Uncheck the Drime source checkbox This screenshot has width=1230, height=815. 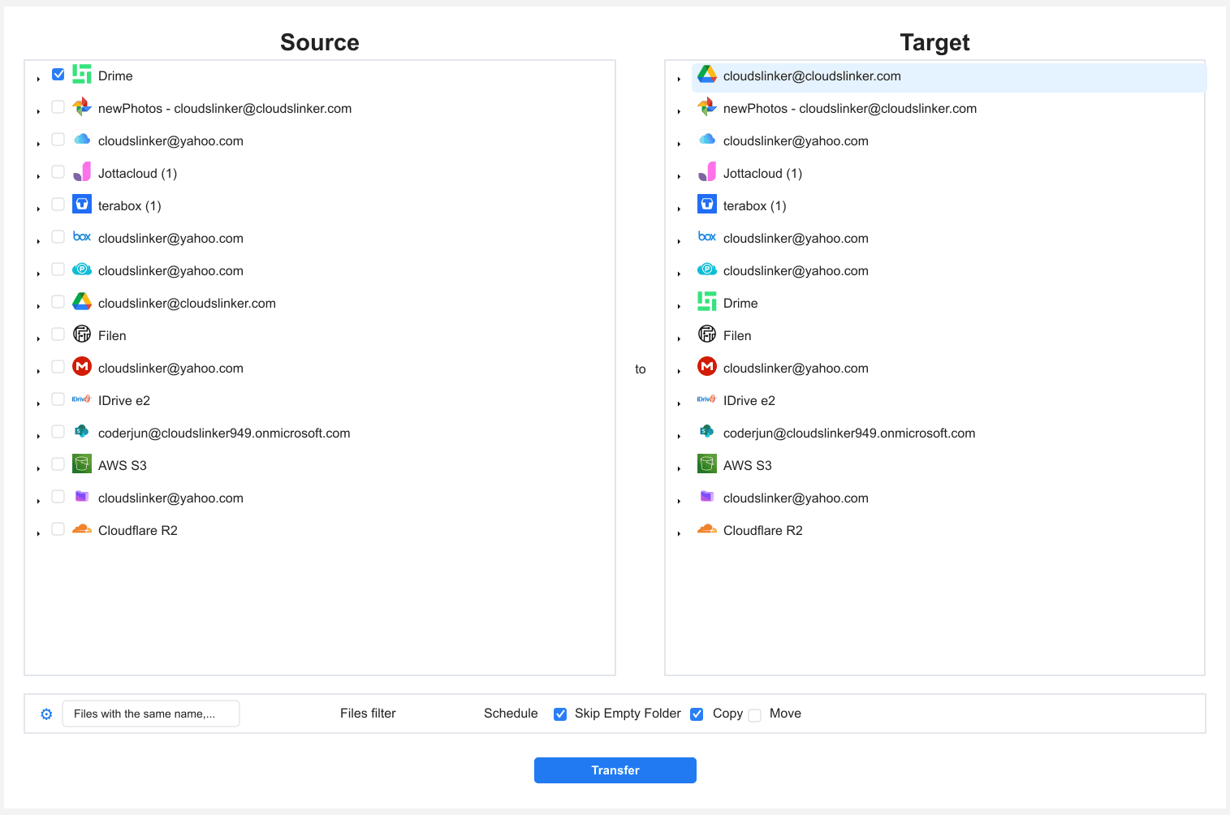coord(58,75)
